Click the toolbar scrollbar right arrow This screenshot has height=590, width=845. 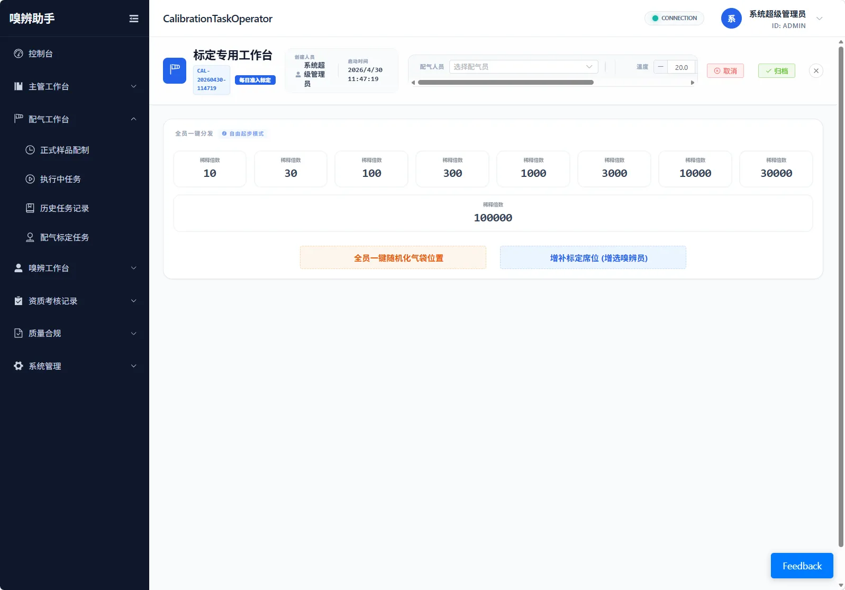point(693,83)
